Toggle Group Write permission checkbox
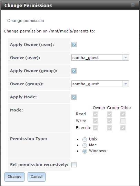Viewport: 140px width, 186px height. [x=109, y=121]
